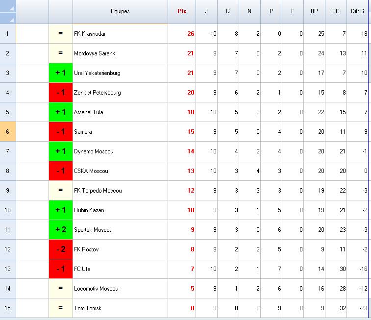
Task: Select the highlighted row 6 header
Action: tap(8, 132)
